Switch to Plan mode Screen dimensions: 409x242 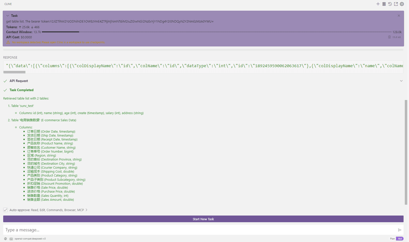(392, 239)
